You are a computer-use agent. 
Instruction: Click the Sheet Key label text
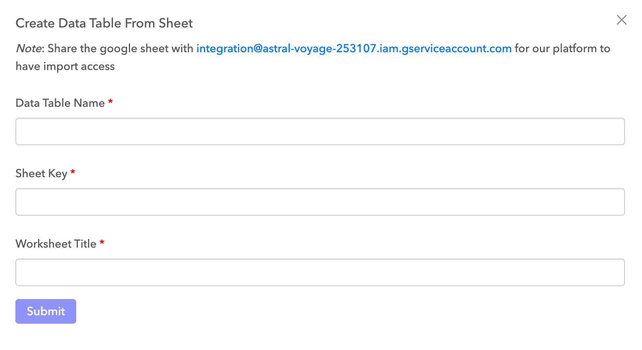42,173
